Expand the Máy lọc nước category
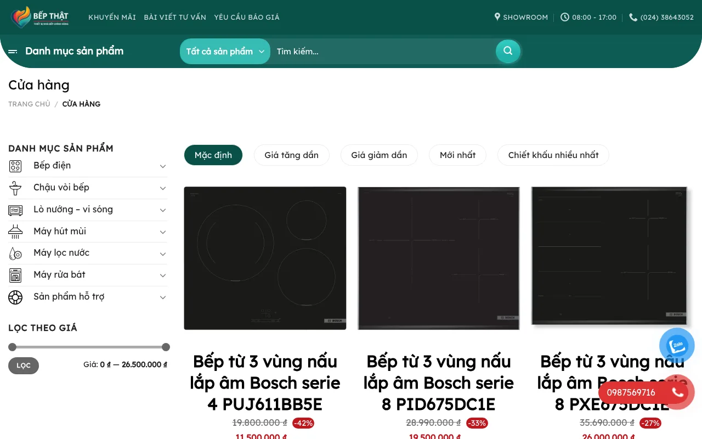 (x=163, y=254)
